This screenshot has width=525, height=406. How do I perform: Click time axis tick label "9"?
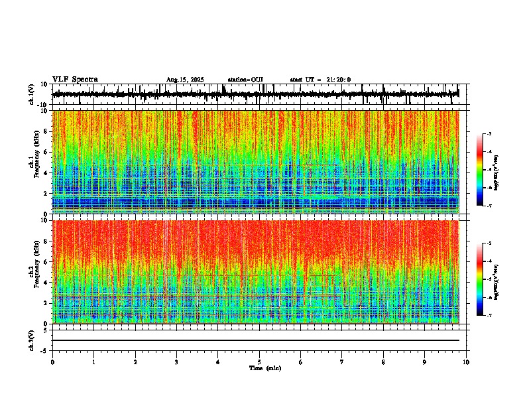coord(424,362)
